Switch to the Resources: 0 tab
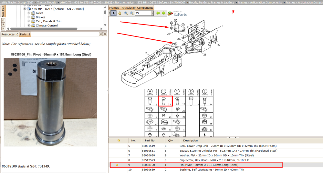 pyautogui.click(x=10, y=34)
